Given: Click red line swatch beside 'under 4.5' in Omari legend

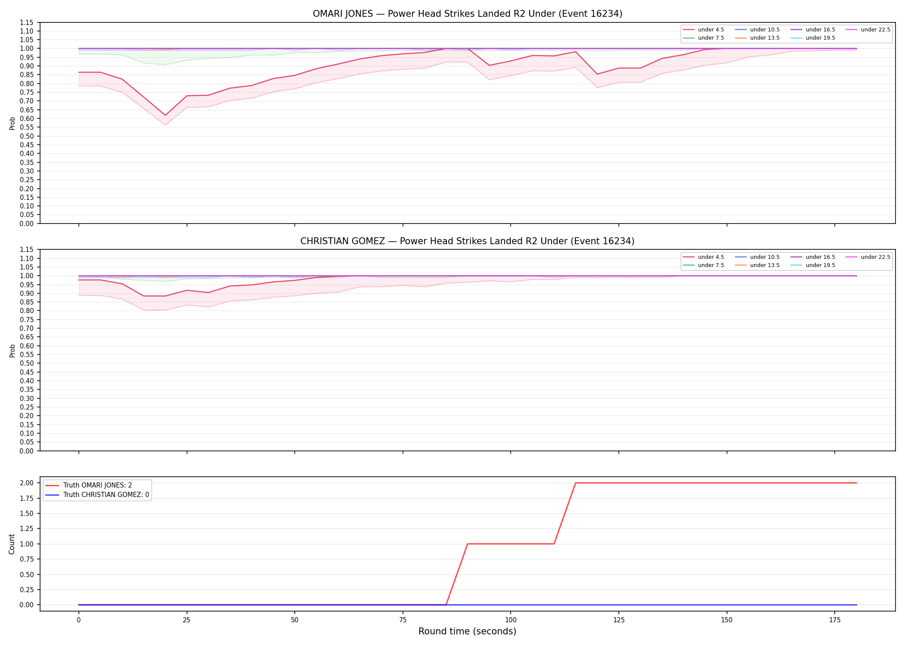Looking at the screenshot, I should tap(689, 30).
